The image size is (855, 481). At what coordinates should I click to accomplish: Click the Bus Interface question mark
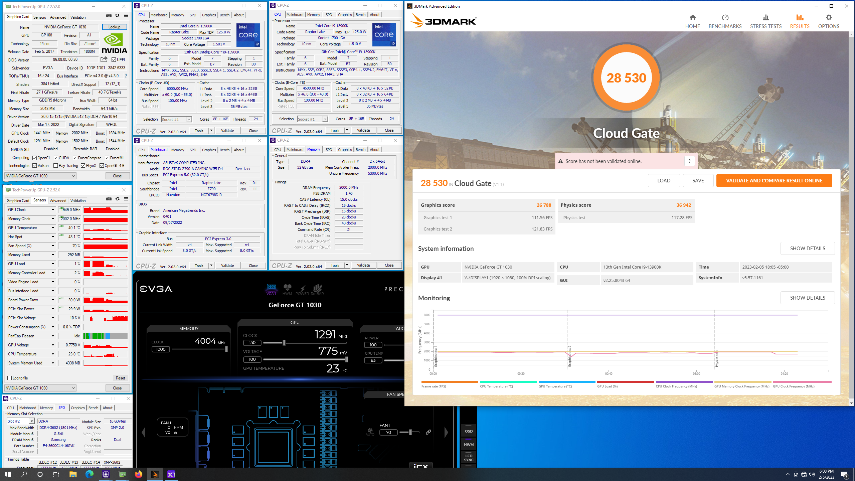[x=126, y=76]
